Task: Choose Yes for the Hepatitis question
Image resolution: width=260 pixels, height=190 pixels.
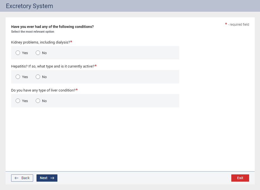Action: [18, 77]
